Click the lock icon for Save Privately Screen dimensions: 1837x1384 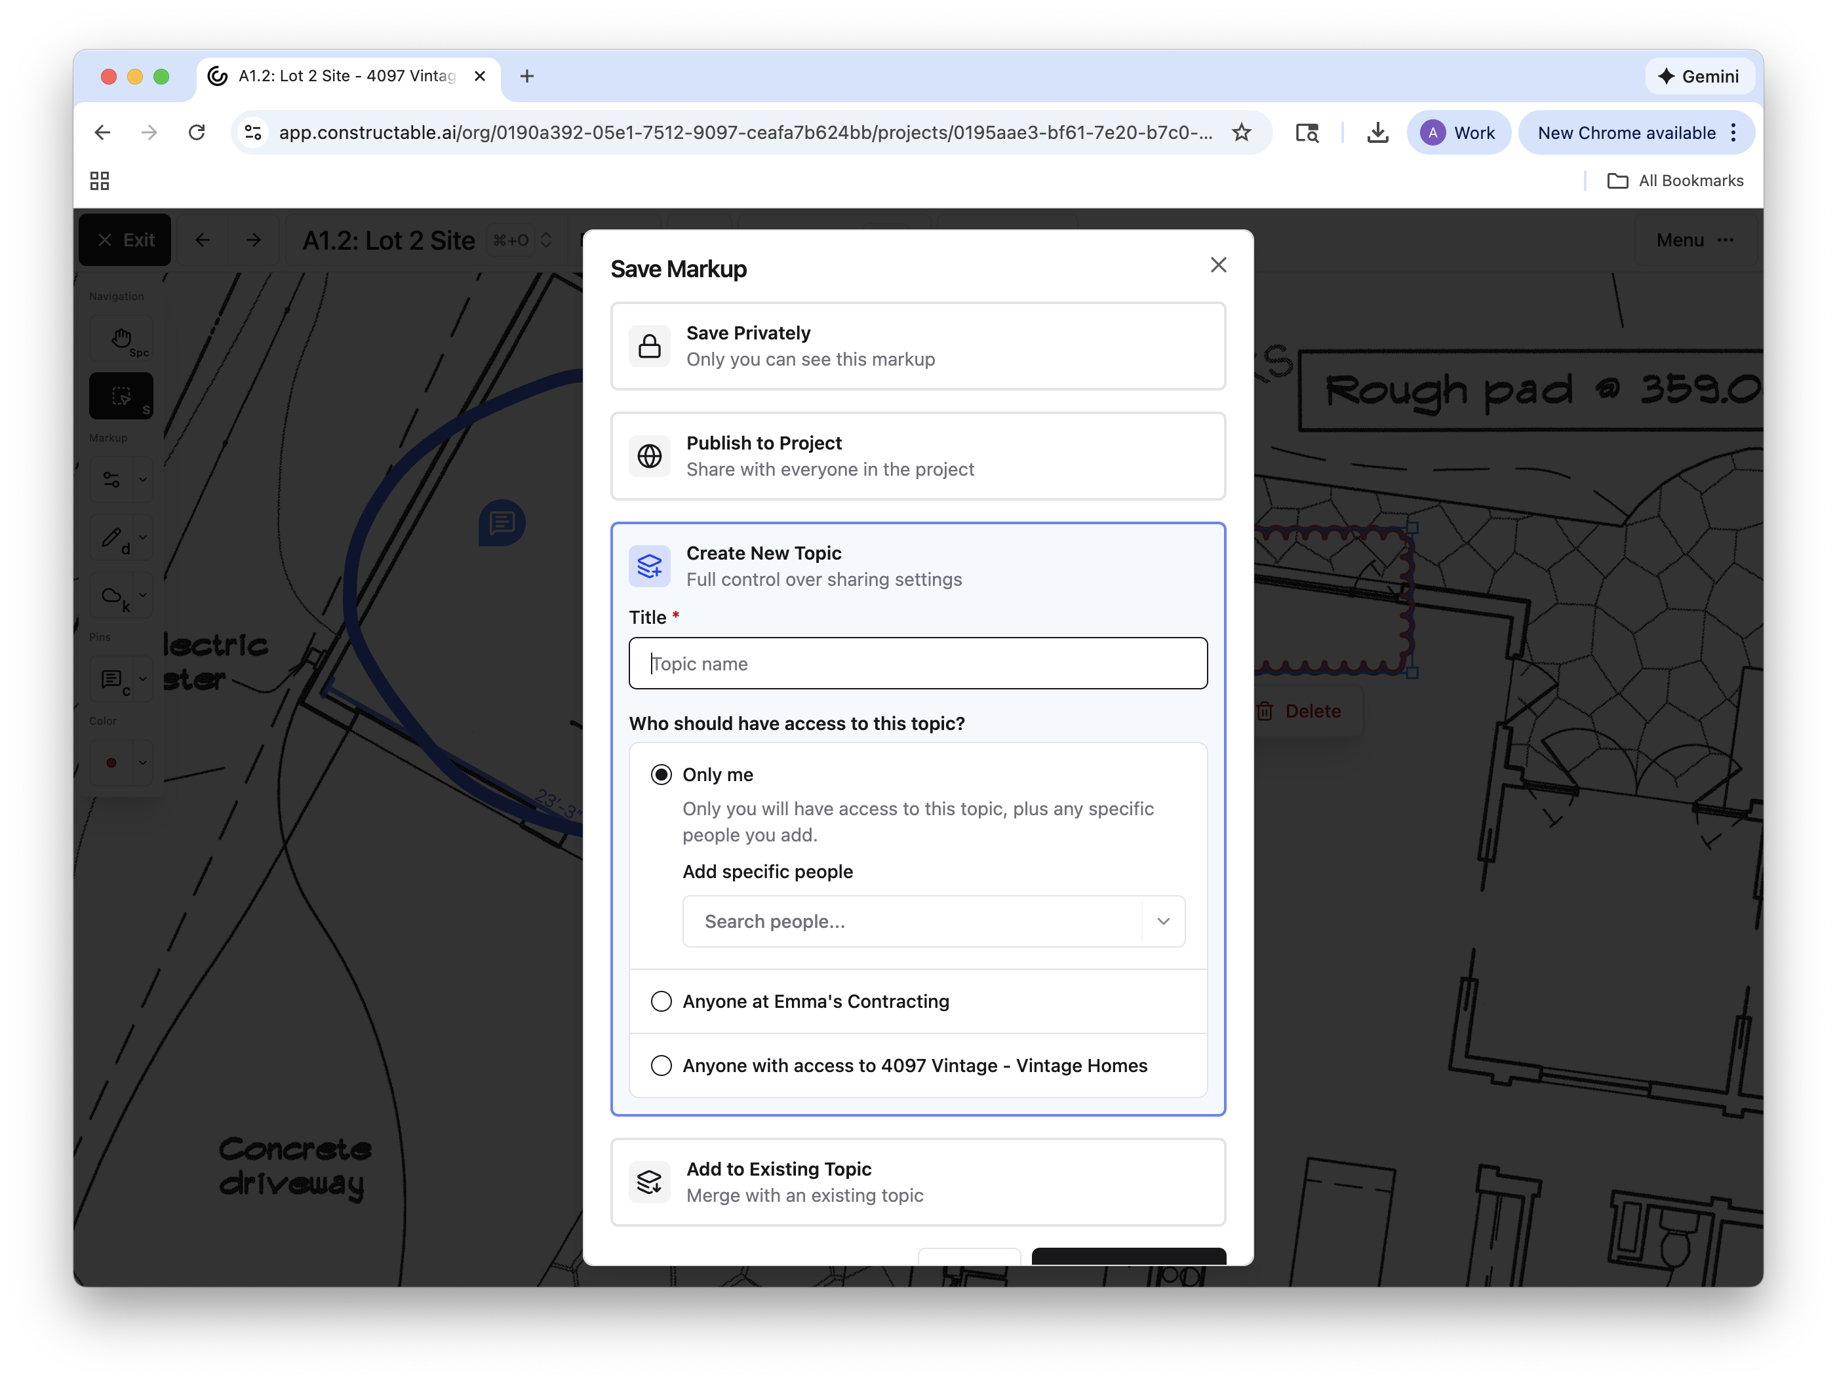point(650,346)
